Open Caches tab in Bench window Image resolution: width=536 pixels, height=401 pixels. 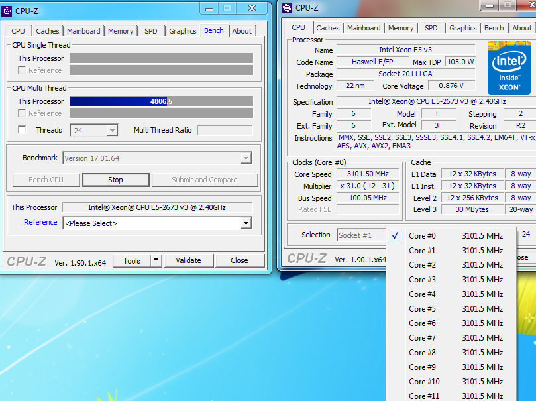click(x=48, y=31)
